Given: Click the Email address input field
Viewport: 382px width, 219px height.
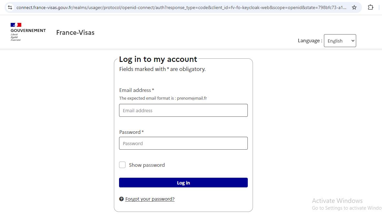Looking at the screenshot, I should pos(183,110).
